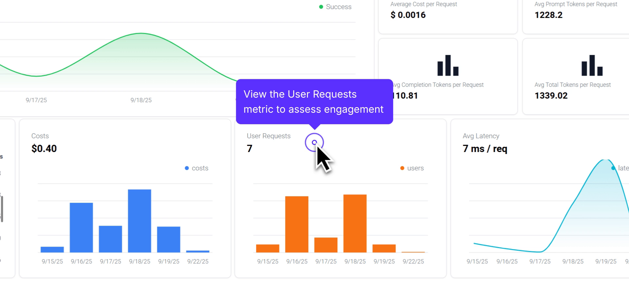Click the green Success legend dot

tap(321, 7)
